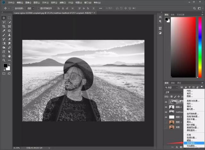The width and height of the screenshot is (205, 150).
Task: Open the 图层 auto-select dropdown
Action: (x=30, y=8)
